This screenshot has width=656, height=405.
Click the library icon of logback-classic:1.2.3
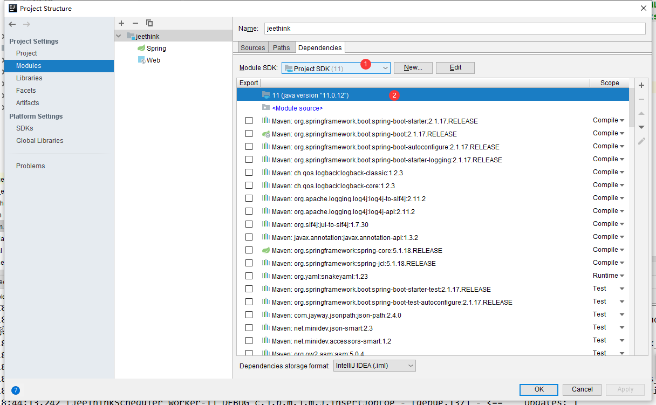tap(266, 173)
